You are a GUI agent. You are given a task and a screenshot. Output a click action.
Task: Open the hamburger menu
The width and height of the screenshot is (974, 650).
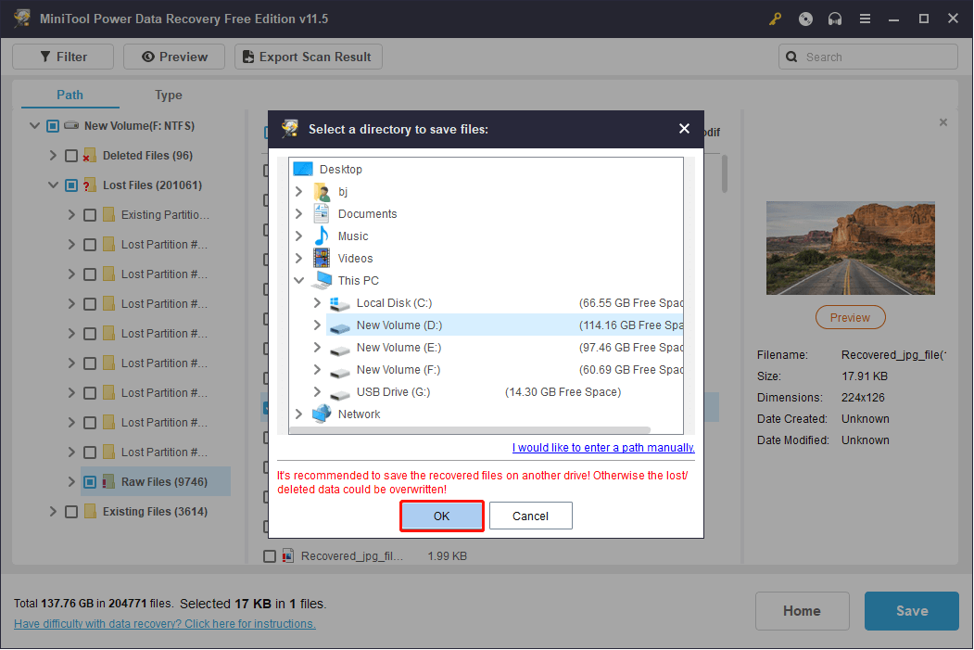(865, 19)
